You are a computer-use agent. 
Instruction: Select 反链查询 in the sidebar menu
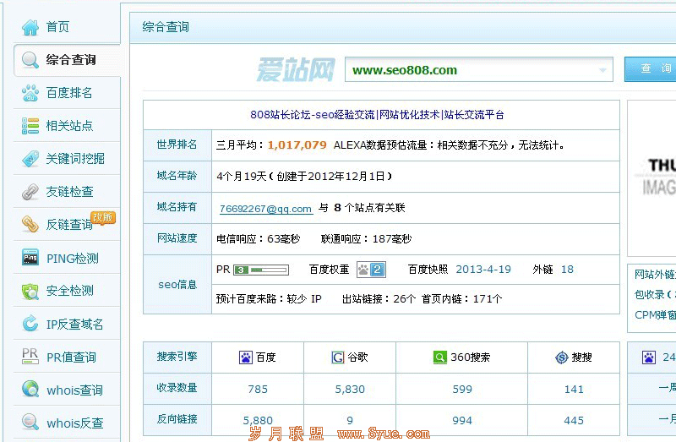tap(69, 225)
